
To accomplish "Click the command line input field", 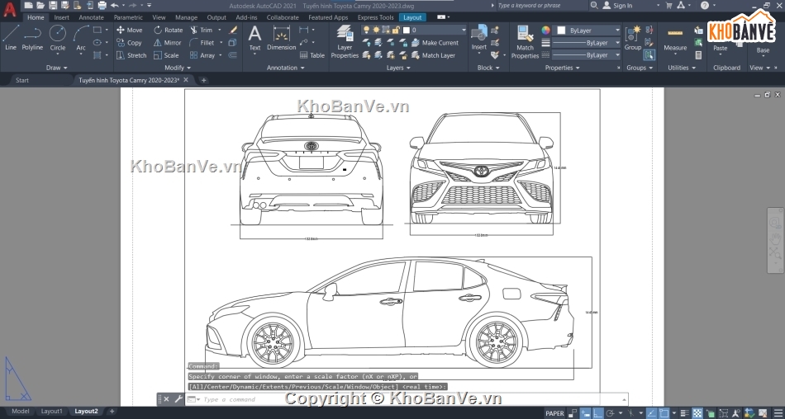I will [406, 399].
